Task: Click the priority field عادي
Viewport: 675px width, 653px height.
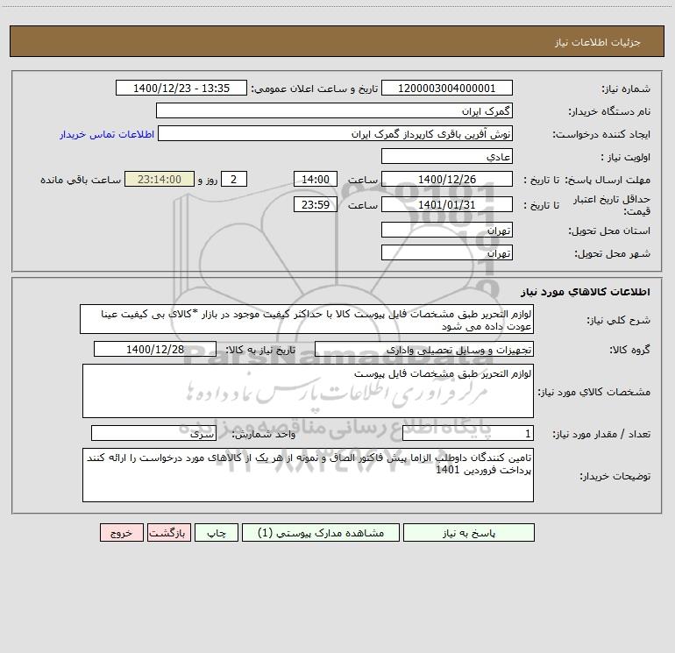Action: (x=447, y=156)
